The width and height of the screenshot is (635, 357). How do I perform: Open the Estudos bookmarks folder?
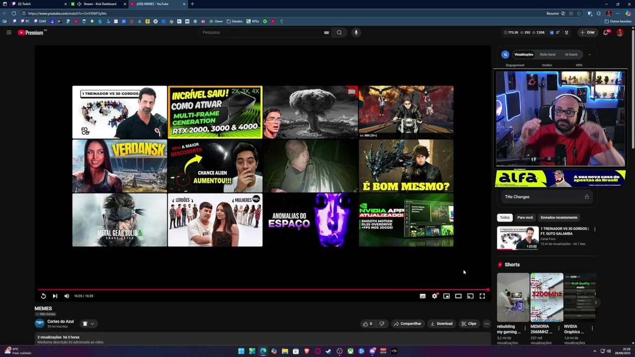234,21
